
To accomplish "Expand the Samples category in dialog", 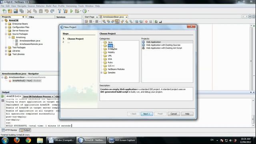I will (102, 73).
